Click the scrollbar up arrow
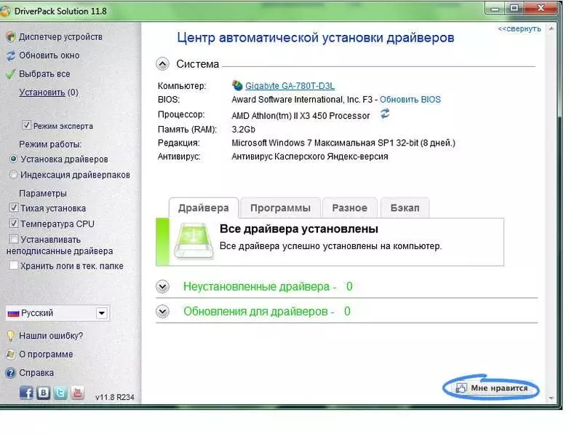The image size is (569, 437). coord(552,28)
